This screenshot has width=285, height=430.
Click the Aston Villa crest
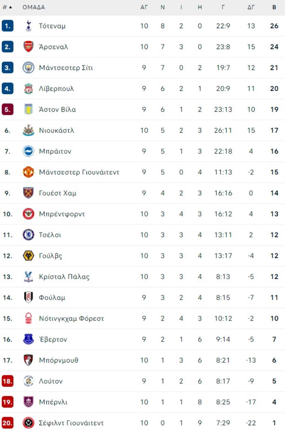28,109
